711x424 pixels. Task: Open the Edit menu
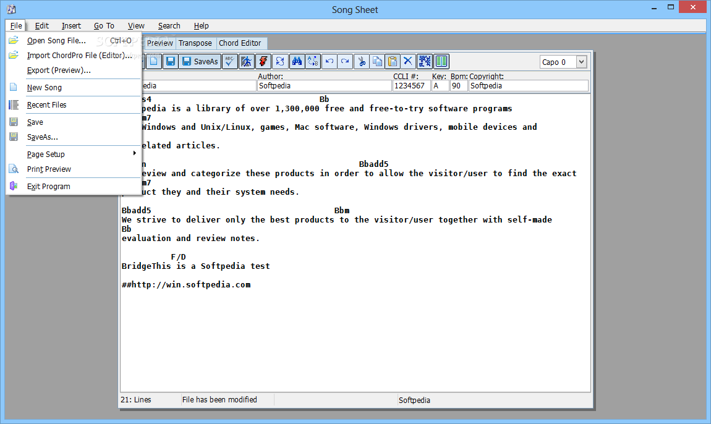(41, 26)
